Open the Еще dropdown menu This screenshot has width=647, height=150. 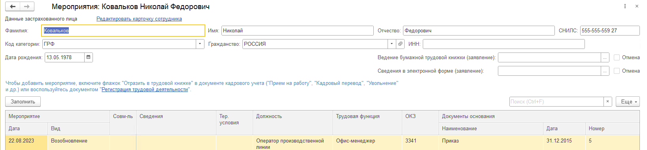(628, 101)
